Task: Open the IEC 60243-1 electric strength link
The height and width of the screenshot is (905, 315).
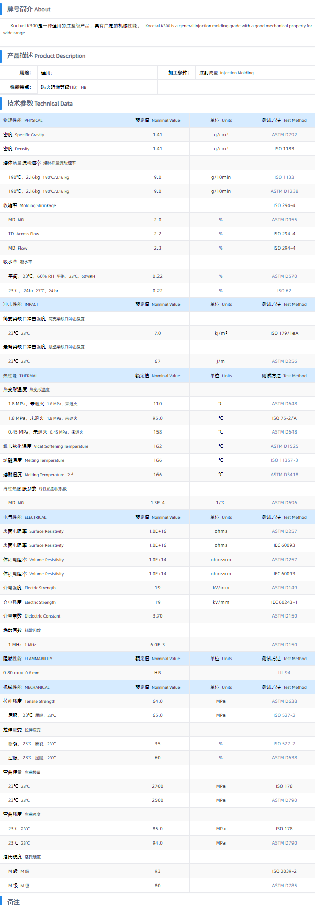Action: tap(284, 602)
